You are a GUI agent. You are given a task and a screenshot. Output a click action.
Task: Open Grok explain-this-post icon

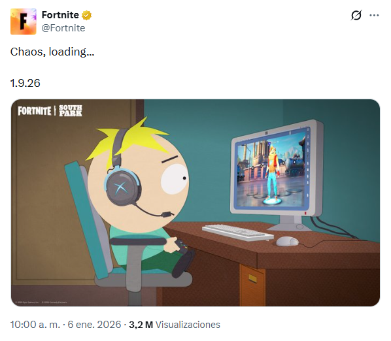[356, 16]
